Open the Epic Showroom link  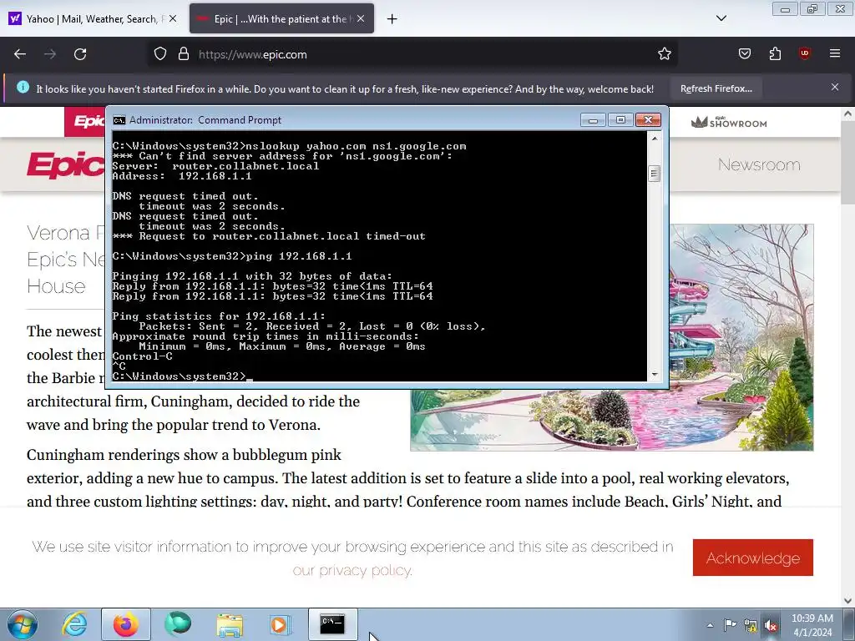[729, 122]
